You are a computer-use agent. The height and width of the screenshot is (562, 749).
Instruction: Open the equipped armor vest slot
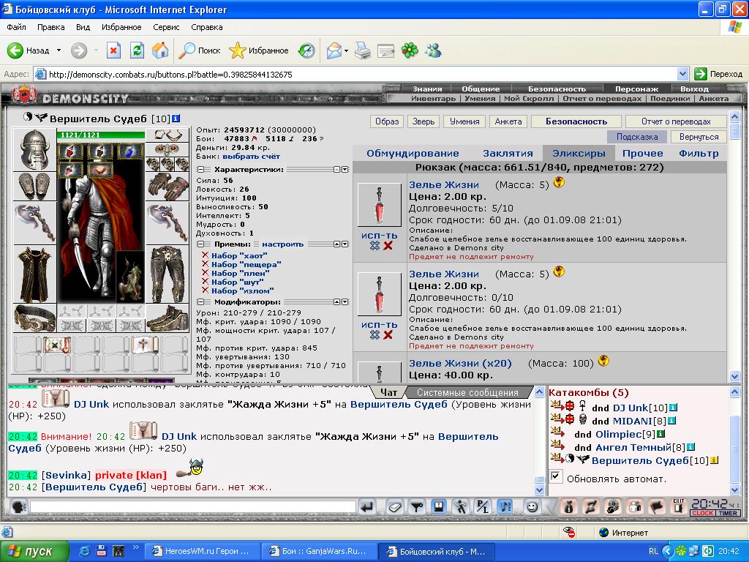pyautogui.click(x=34, y=274)
